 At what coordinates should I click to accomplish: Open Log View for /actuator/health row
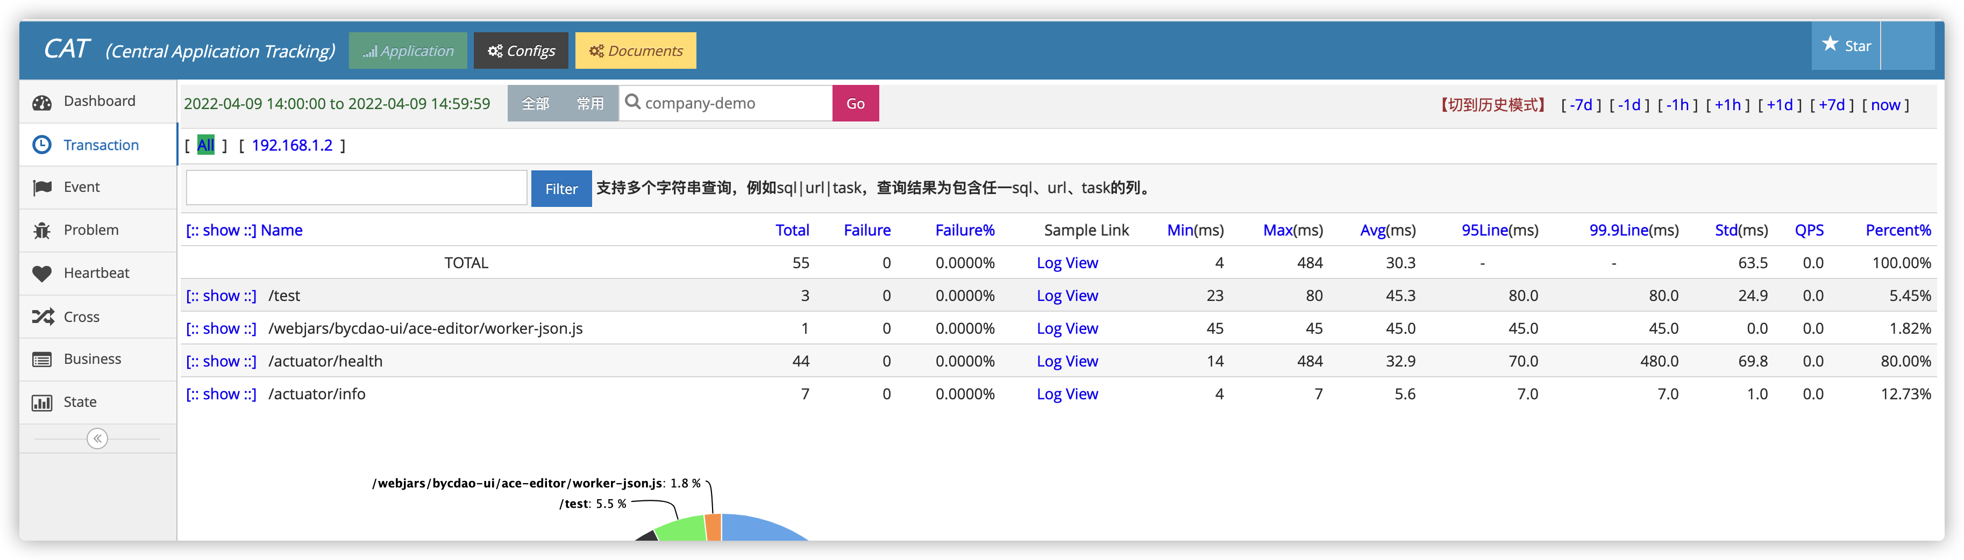[x=1068, y=361]
